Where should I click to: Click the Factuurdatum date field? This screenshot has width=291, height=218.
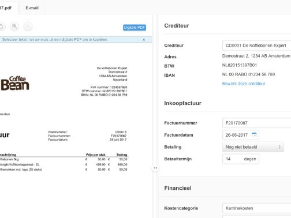click(241, 135)
